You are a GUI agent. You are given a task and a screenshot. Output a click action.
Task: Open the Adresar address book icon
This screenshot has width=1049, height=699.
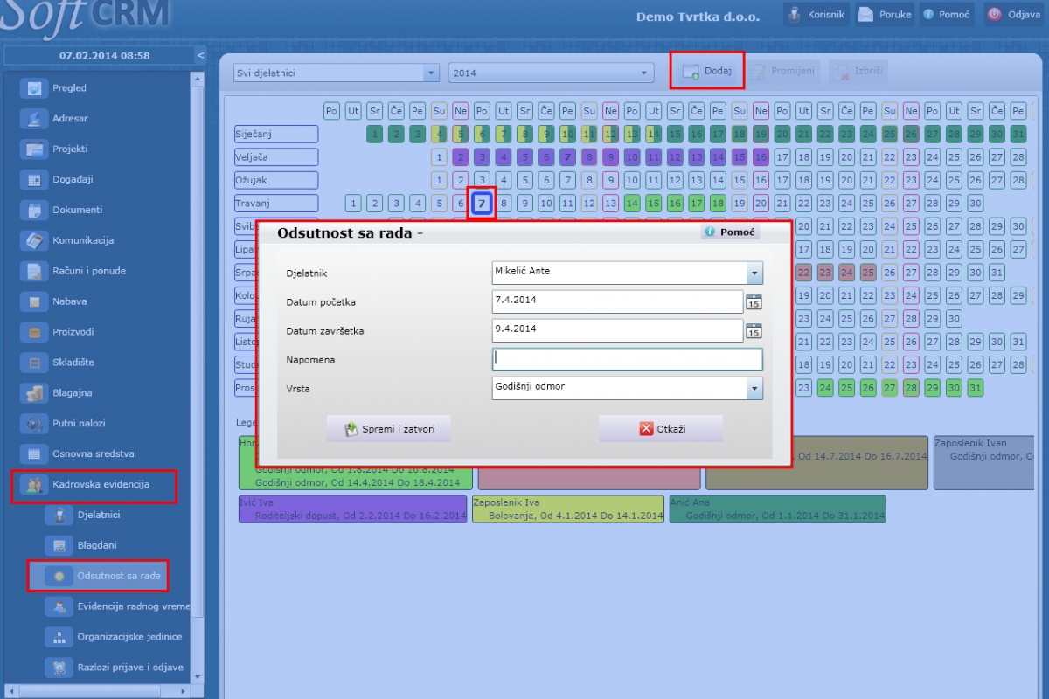click(x=34, y=119)
